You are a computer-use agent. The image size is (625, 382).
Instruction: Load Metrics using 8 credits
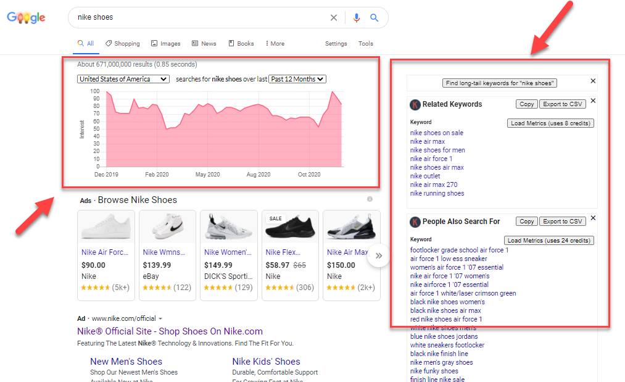pyautogui.click(x=550, y=123)
